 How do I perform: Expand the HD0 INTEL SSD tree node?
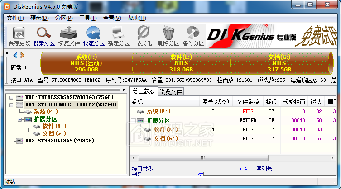[12, 97]
